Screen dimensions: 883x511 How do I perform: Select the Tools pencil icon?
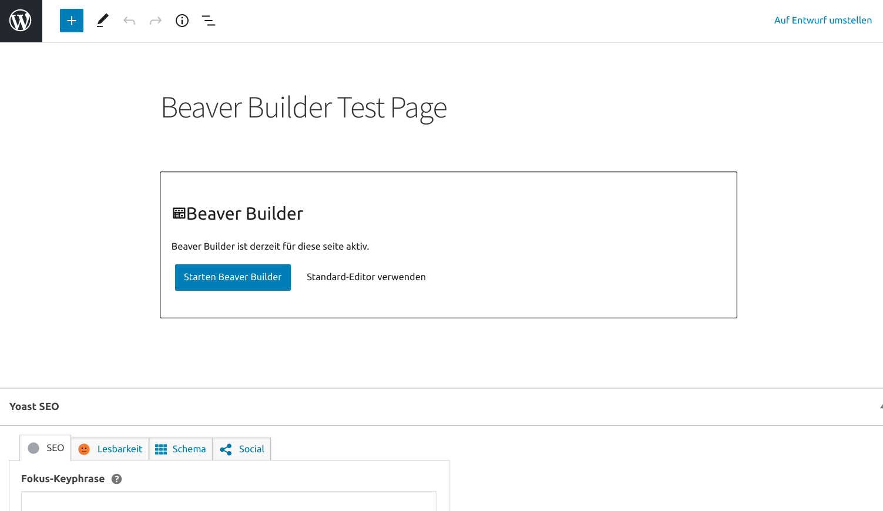[x=102, y=21]
